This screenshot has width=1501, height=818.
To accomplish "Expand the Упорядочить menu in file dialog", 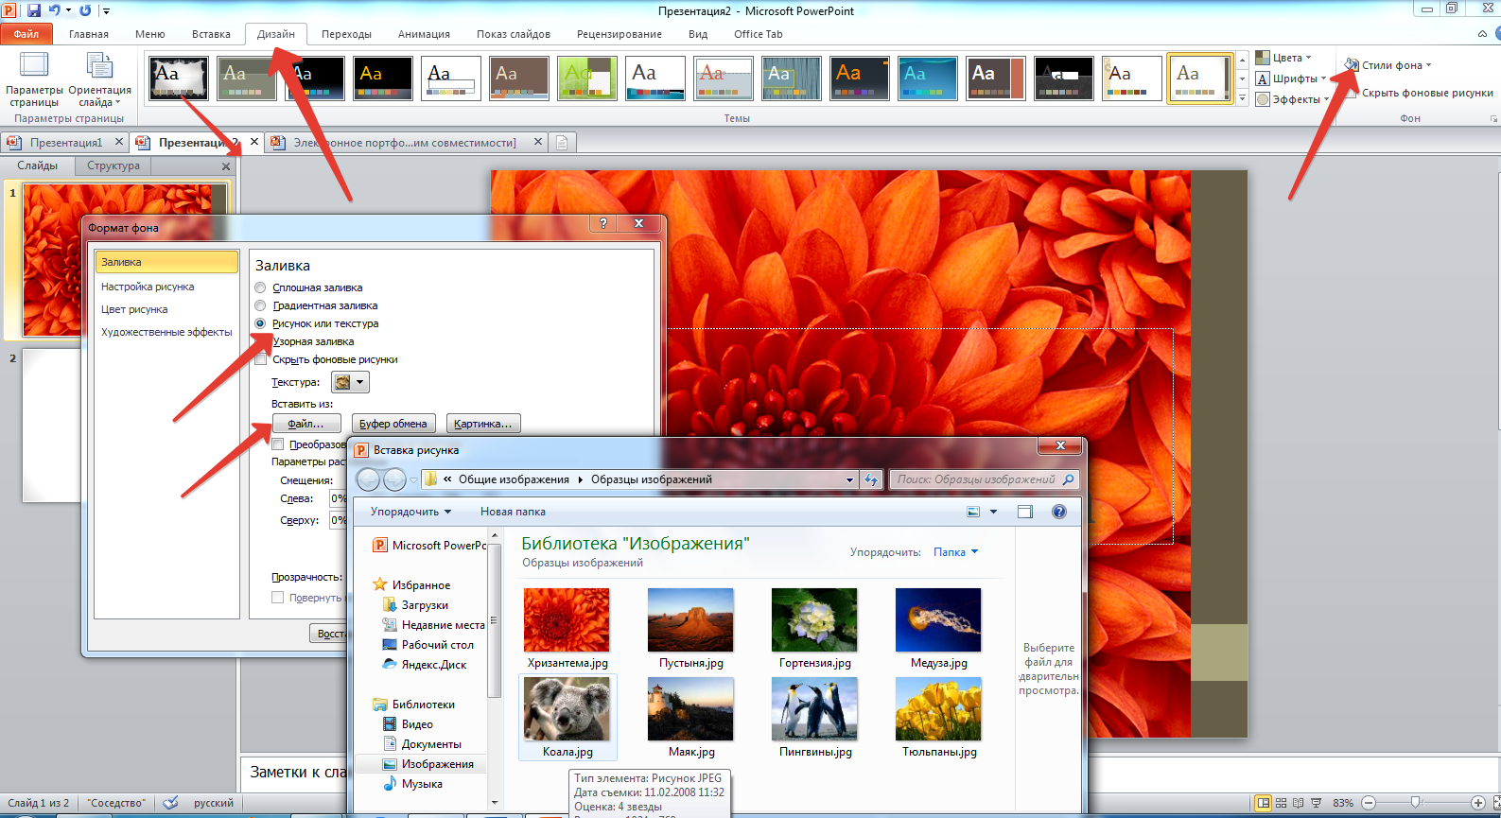I will point(410,512).
